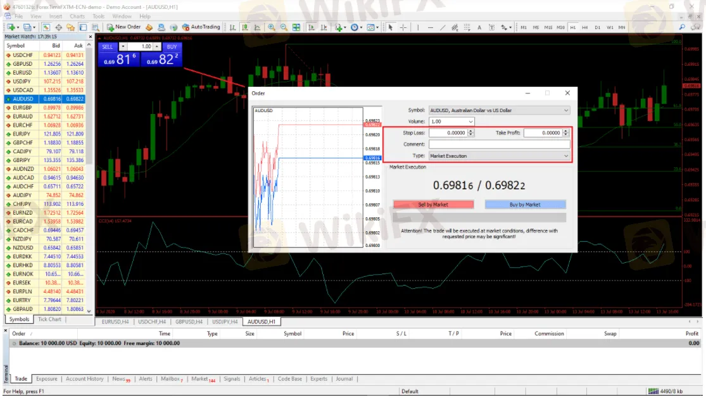Open the Charts menu
706x399 pixels.
coord(77,16)
